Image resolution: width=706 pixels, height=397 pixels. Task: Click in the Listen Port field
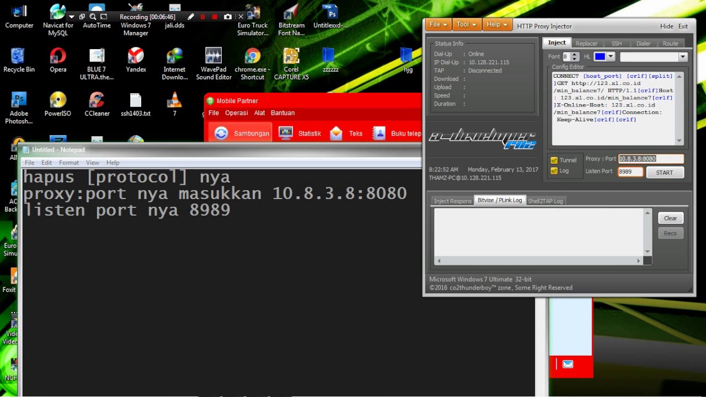[630, 171]
